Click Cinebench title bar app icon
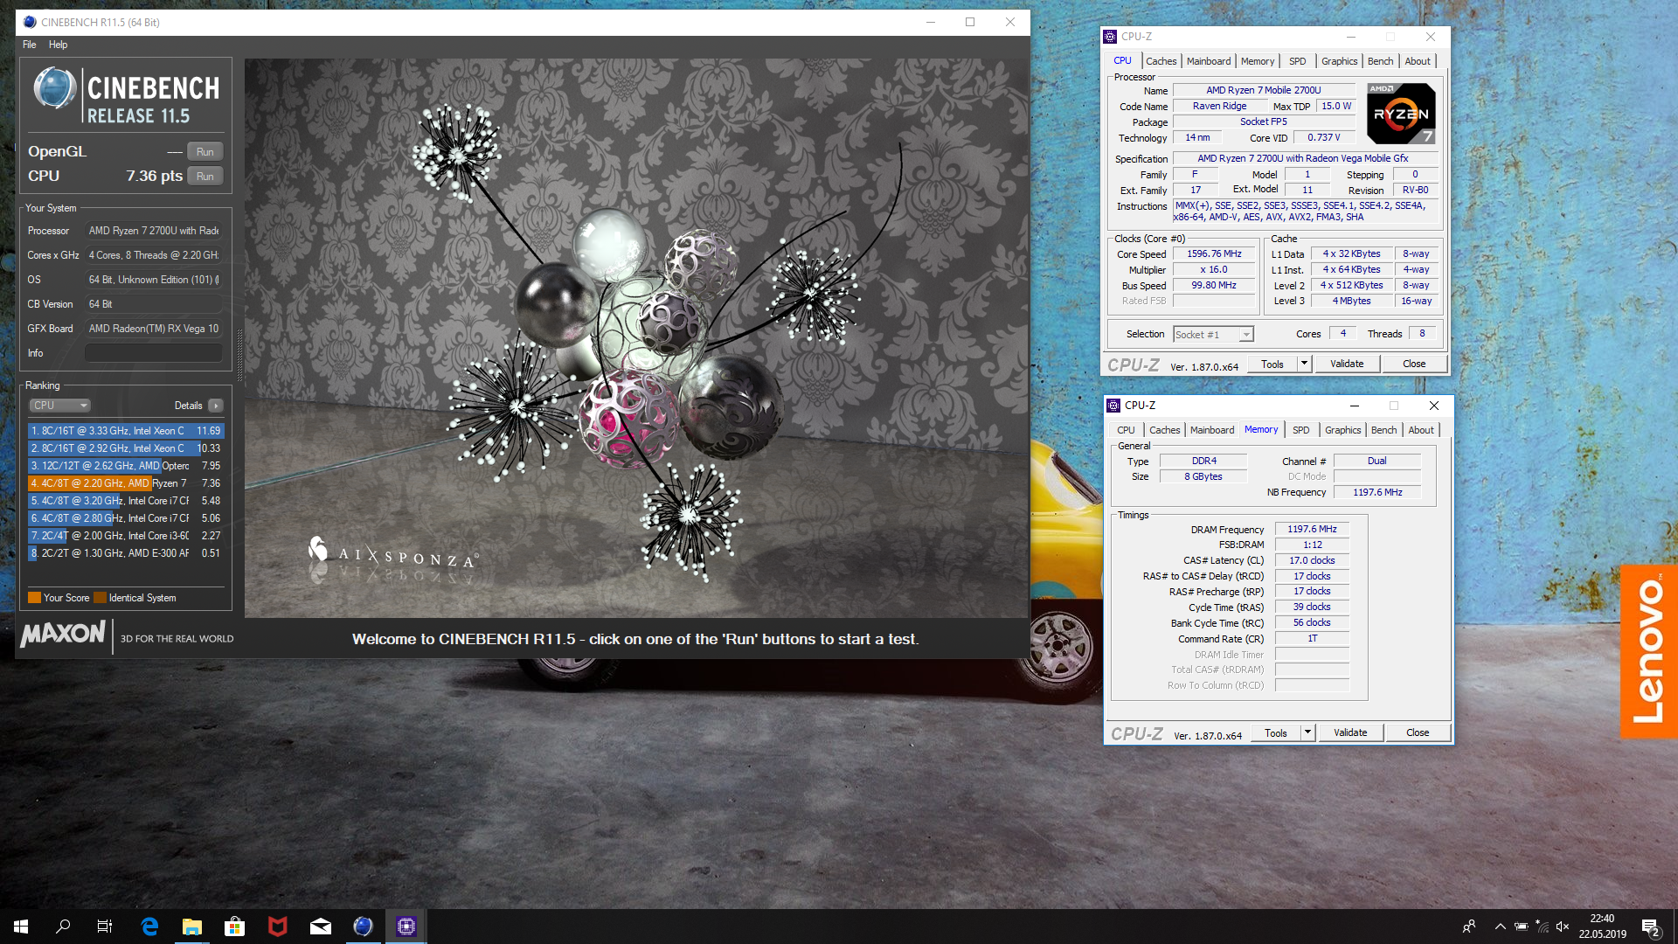The image size is (1678, 944). [x=30, y=22]
